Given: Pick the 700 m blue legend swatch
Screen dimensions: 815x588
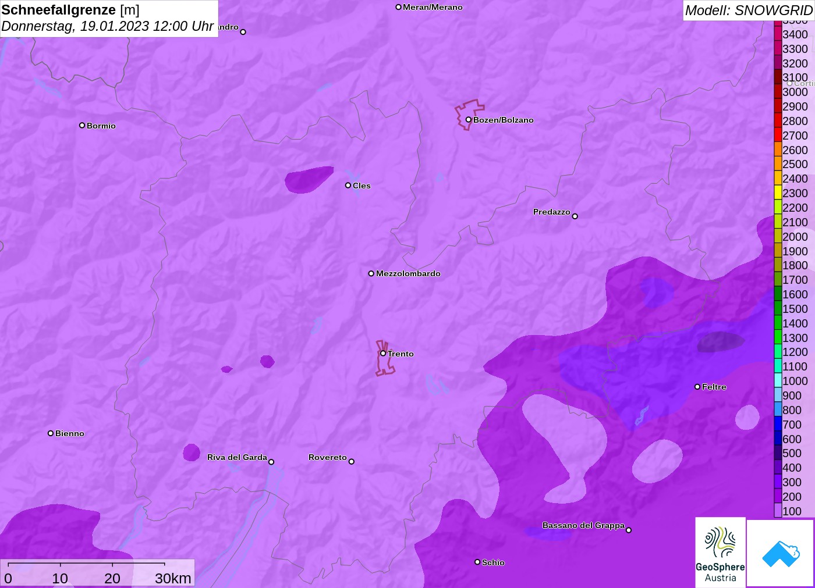Looking at the screenshot, I should pyautogui.click(x=778, y=424).
